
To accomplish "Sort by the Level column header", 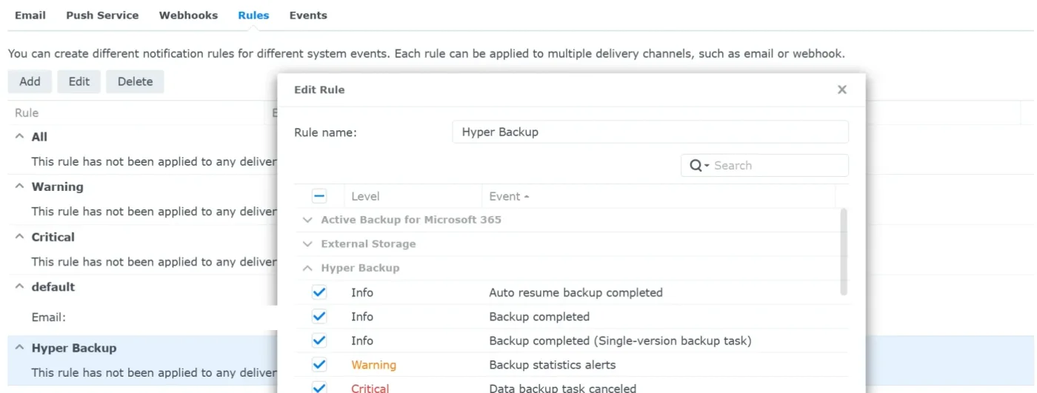I will click(365, 196).
